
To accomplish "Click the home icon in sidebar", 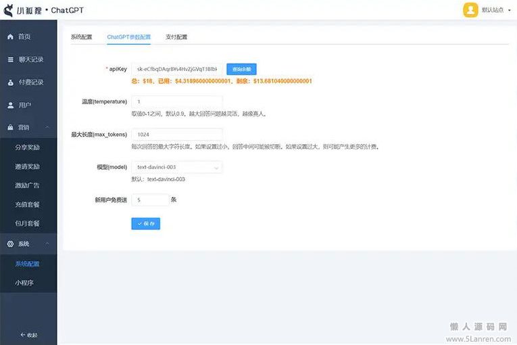I will [x=11, y=37].
